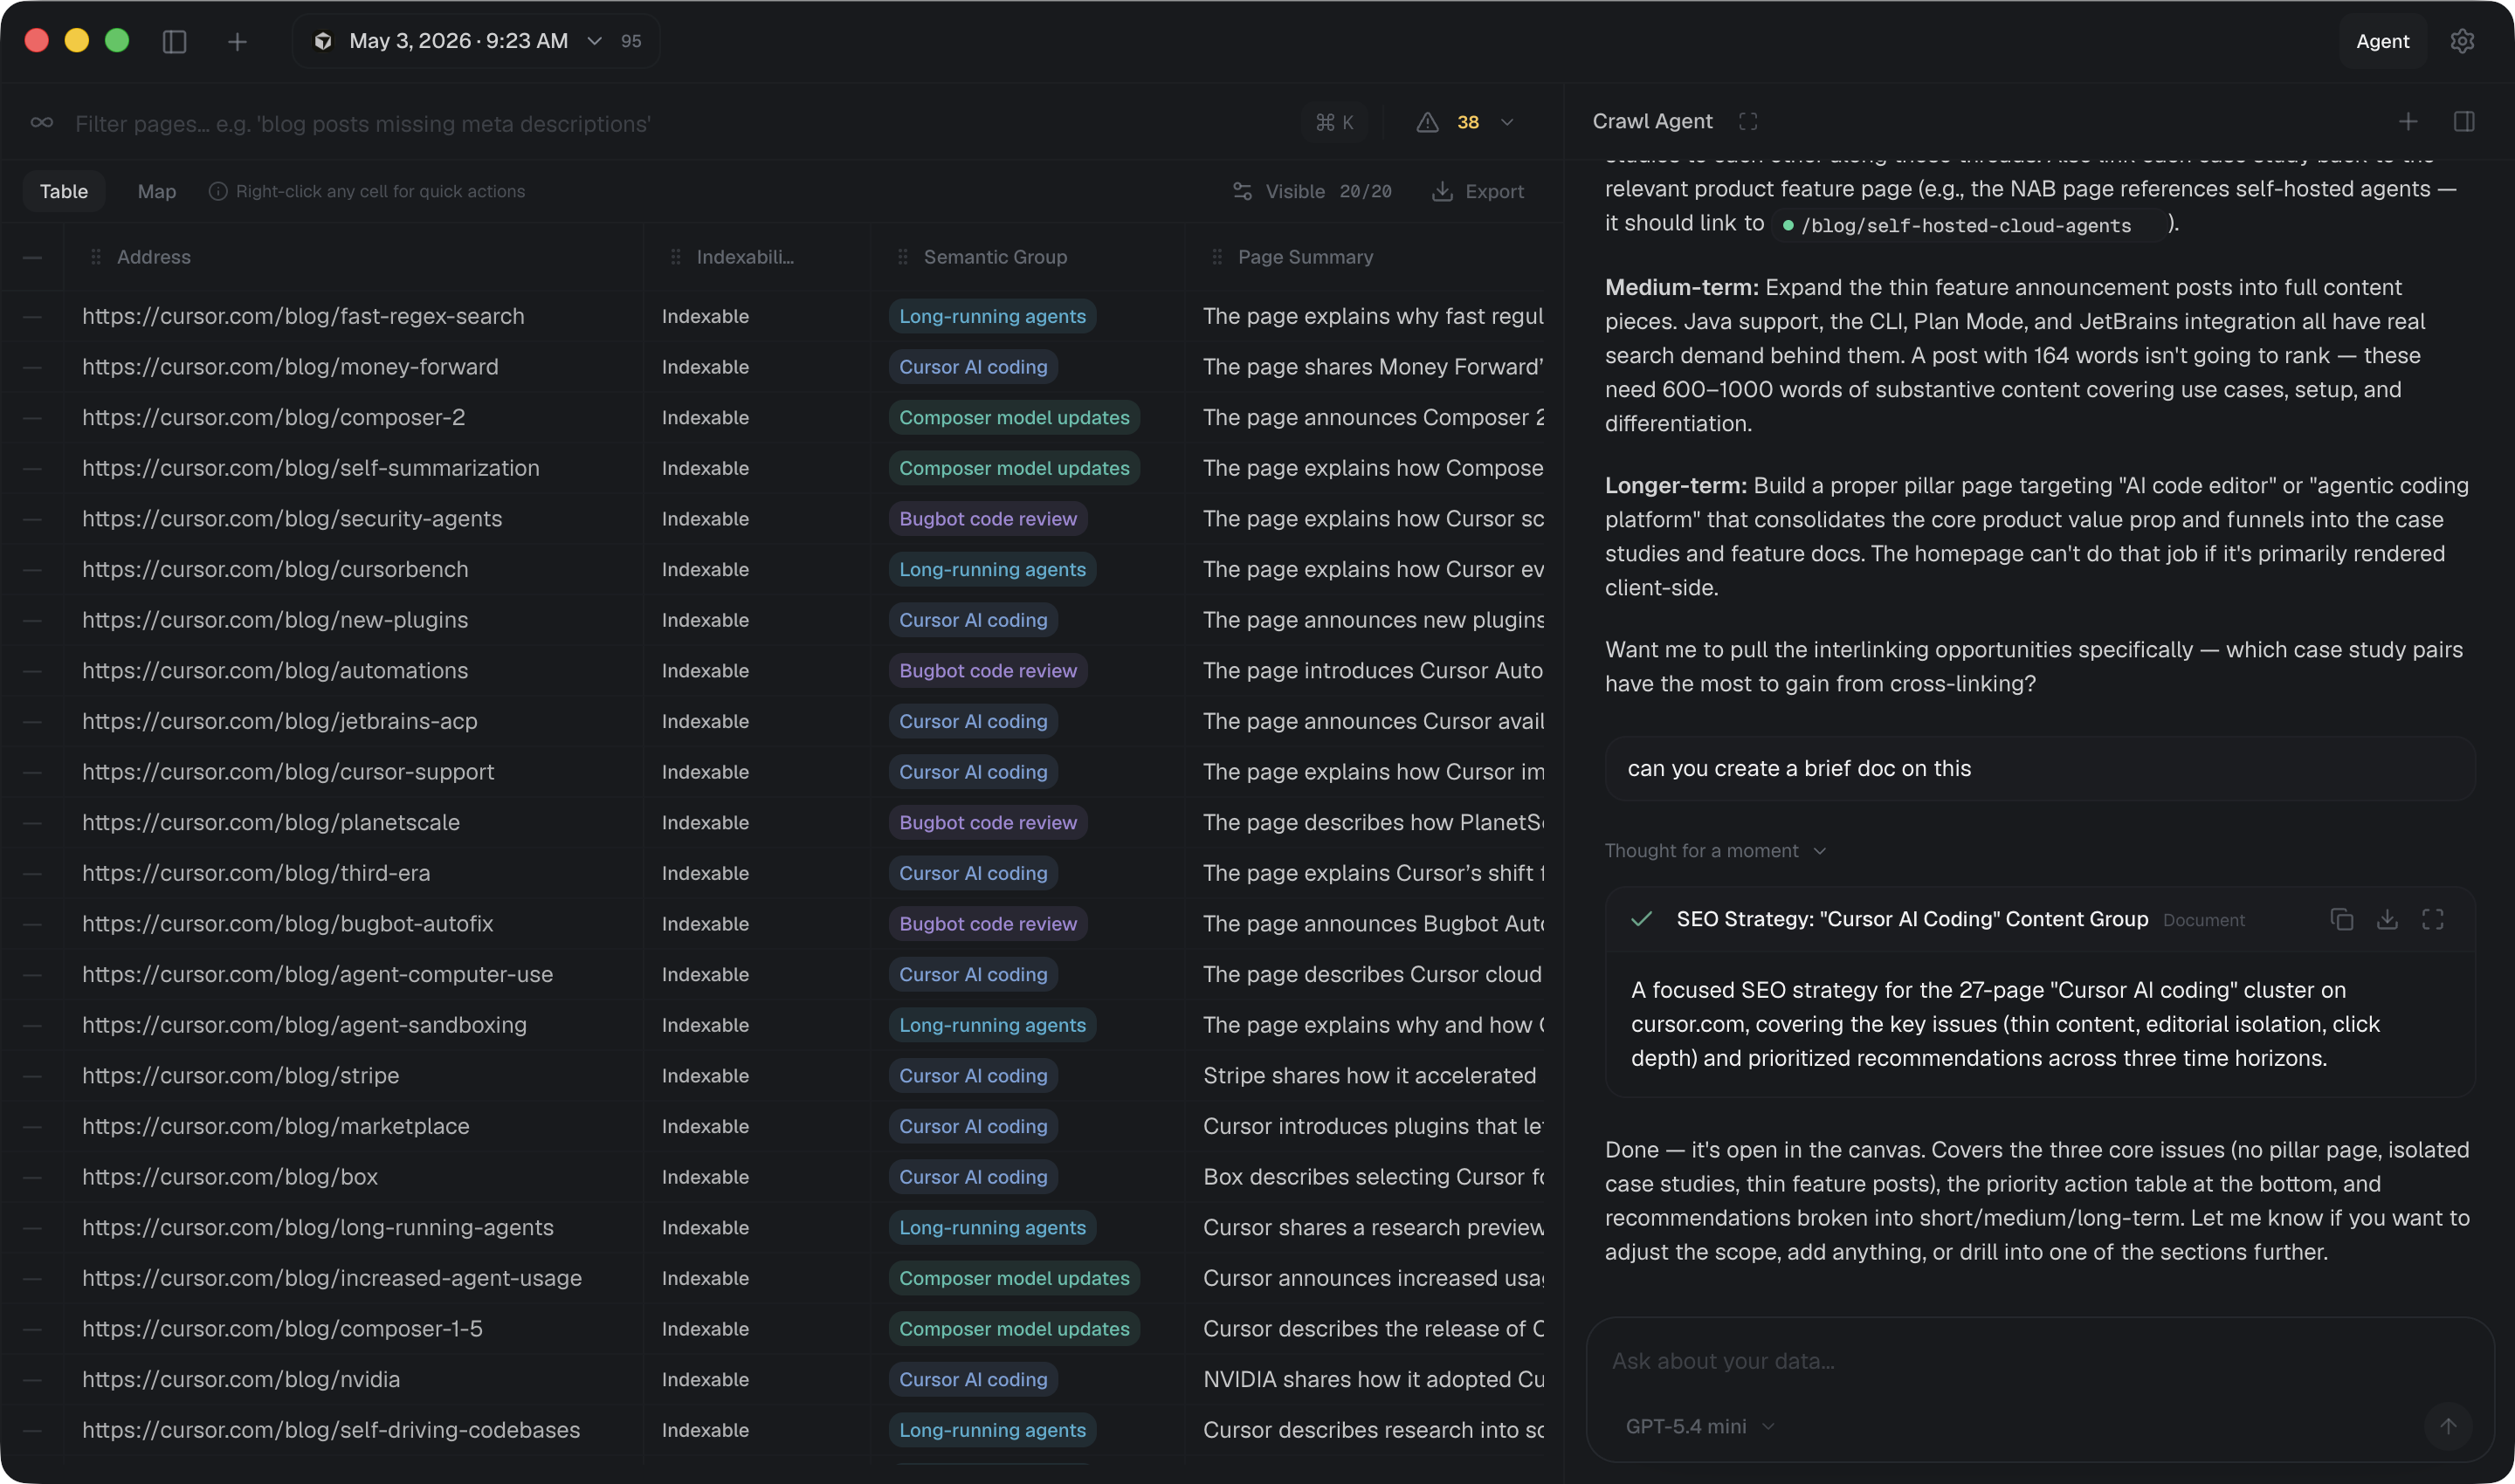The width and height of the screenshot is (2515, 1484).
Task: Click the 'can you create a brief doc' message
Action: click(2040, 768)
